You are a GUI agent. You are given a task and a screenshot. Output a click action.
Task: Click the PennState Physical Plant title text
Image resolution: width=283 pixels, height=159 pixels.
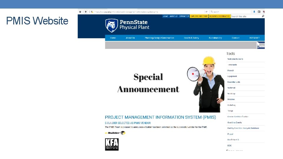pos(134,25)
